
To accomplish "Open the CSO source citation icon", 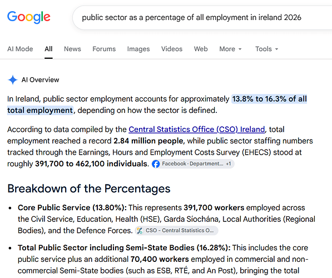I will [140, 231].
